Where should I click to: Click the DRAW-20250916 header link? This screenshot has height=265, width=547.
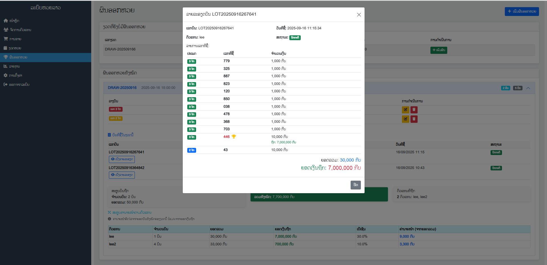[122, 88]
